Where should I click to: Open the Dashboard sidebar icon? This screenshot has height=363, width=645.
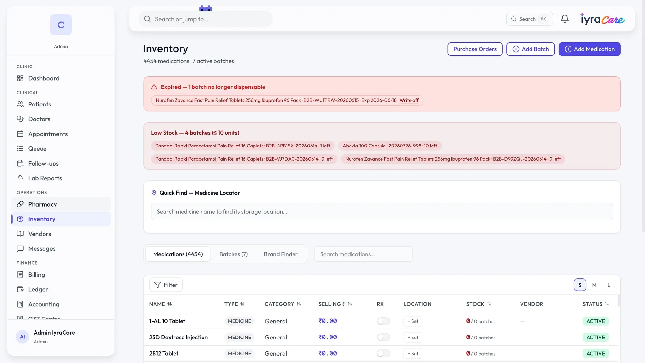pos(20,78)
